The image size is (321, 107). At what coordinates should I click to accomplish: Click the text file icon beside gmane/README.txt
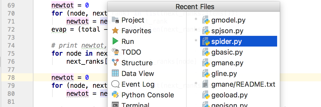point(205,84)
